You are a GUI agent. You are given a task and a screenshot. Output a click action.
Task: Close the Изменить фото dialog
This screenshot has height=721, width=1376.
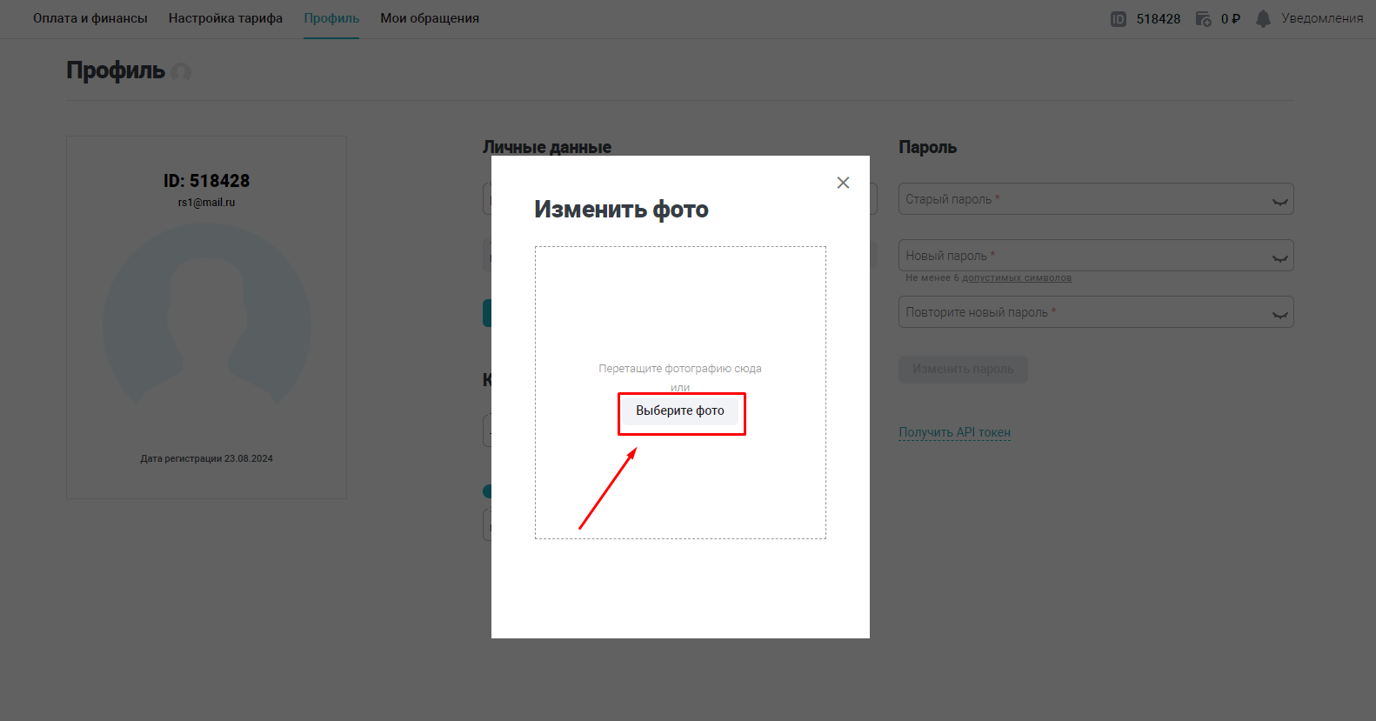tap(843, 183)
